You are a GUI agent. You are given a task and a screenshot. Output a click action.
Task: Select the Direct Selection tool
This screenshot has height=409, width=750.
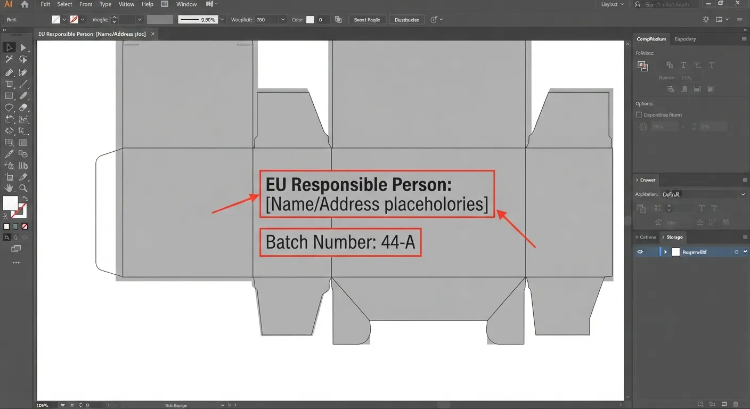(23, 48)
